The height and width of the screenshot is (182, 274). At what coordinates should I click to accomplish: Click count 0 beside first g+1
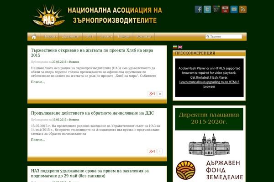tap(160, 94)
